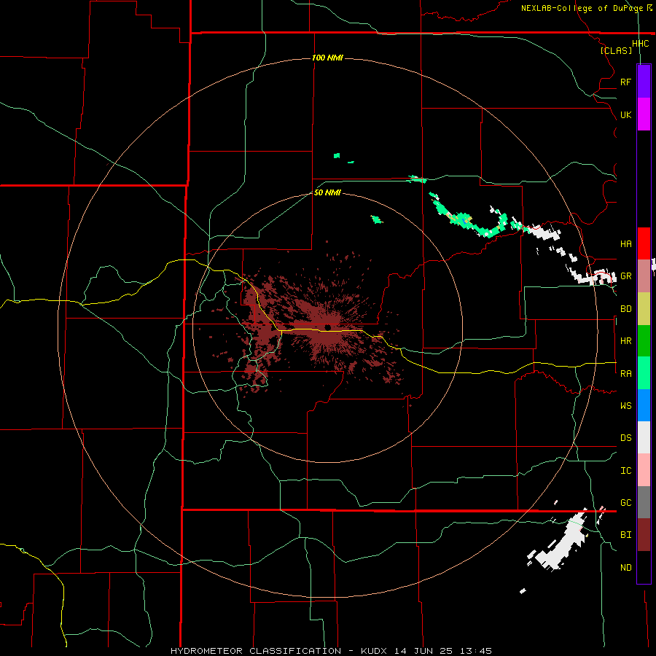This screenshot has height=656, width=656.
Task: Click the RA light green swatch
Action: tap(644, 373)
